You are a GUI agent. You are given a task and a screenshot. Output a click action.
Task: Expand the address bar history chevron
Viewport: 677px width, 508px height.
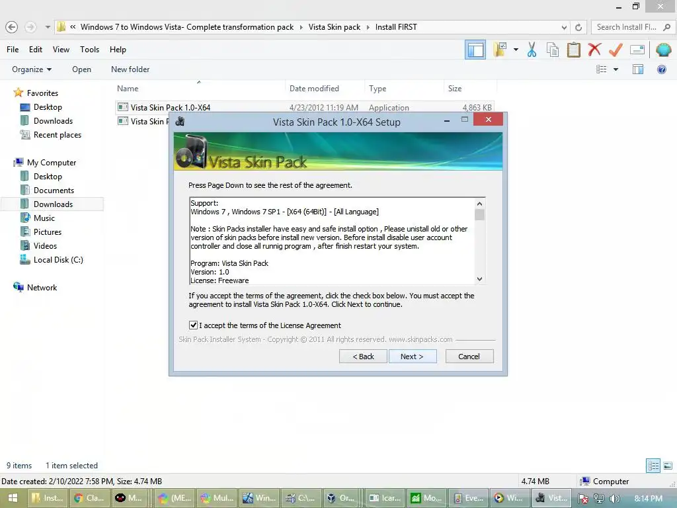pyautogui.click(x=564, y=27)
